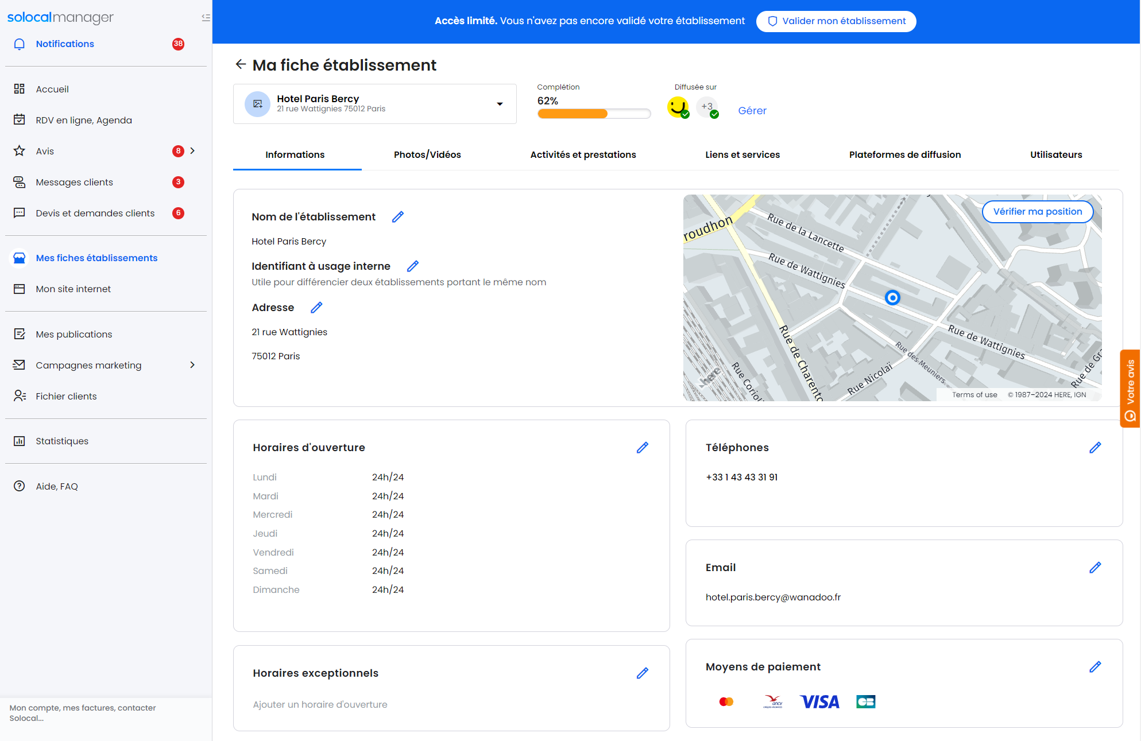Edit Moyens de paiement with pencil icon

coord(1094,667)
